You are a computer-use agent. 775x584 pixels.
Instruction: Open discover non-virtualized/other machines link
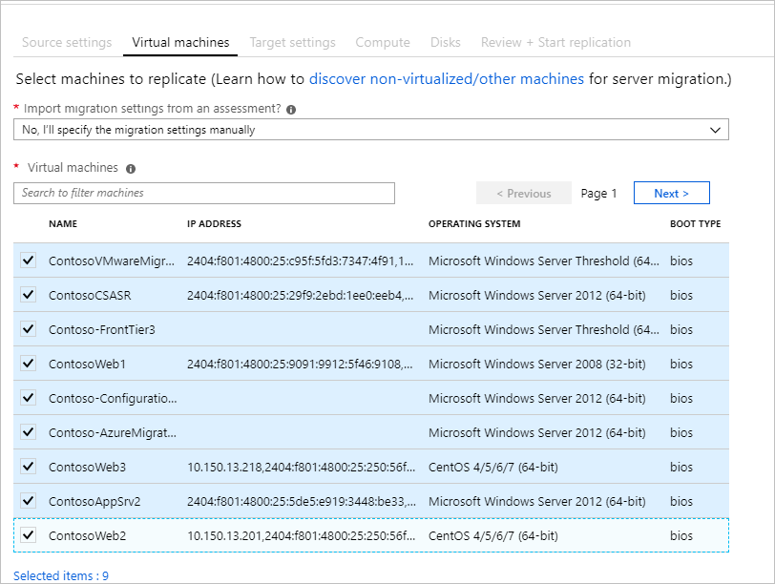coord(447,79)
